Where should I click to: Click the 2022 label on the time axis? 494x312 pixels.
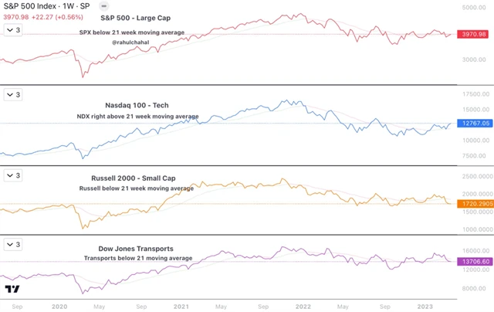301,306
